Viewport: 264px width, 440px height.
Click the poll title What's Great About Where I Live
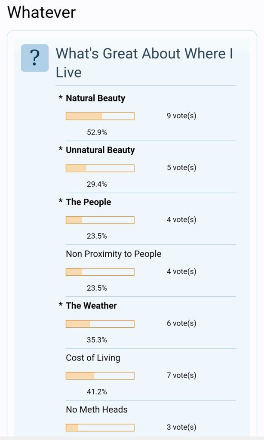(x=144, y=63)
